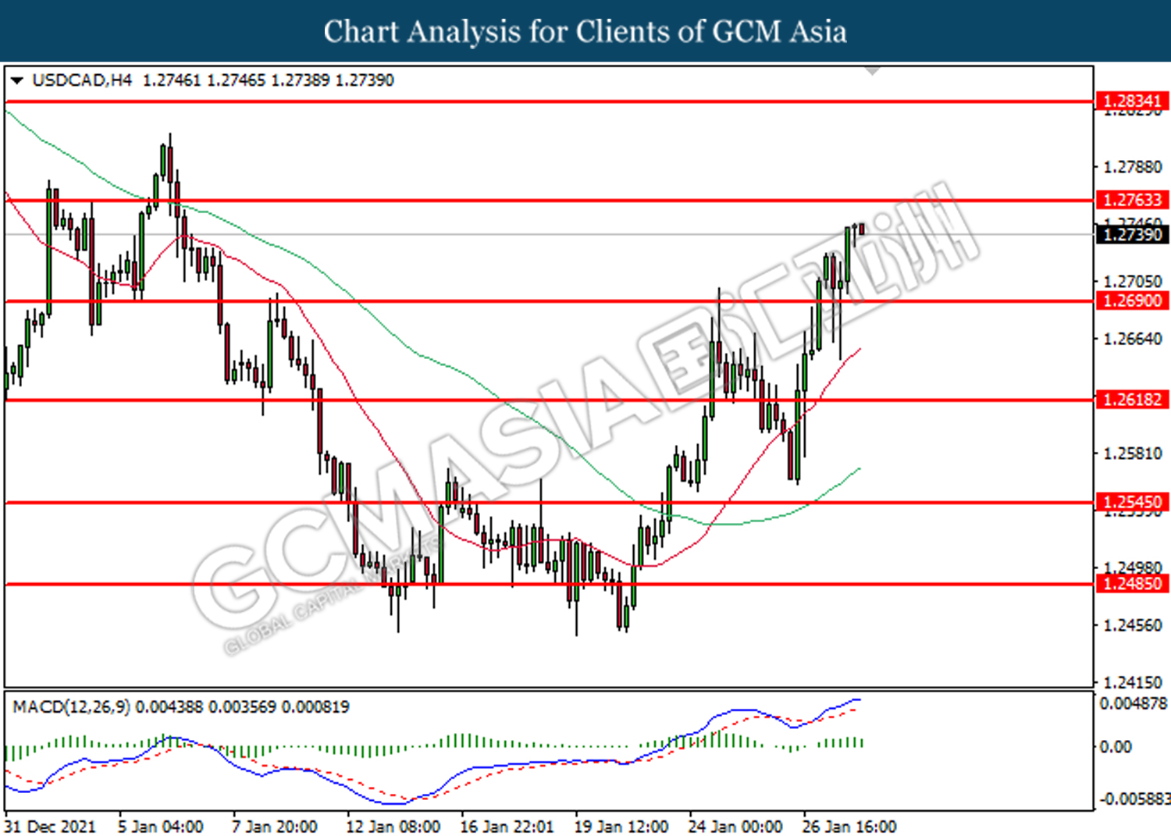Click the current price label 1.27390

(1132, 234)
